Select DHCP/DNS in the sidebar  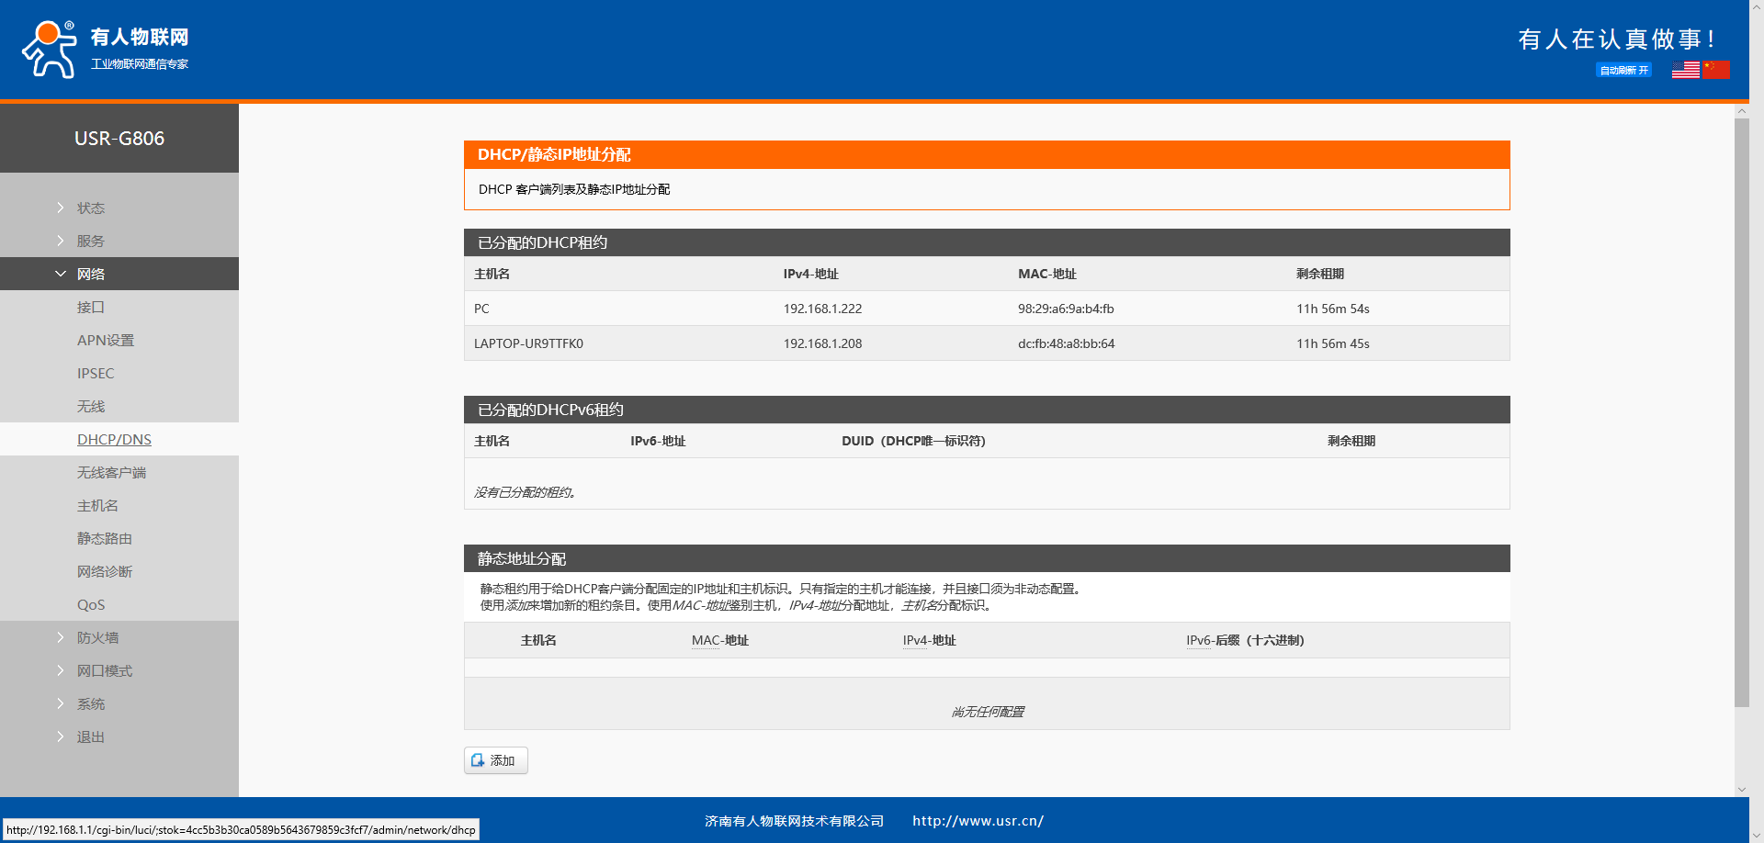pyautogui.click(x=114, y=440)
